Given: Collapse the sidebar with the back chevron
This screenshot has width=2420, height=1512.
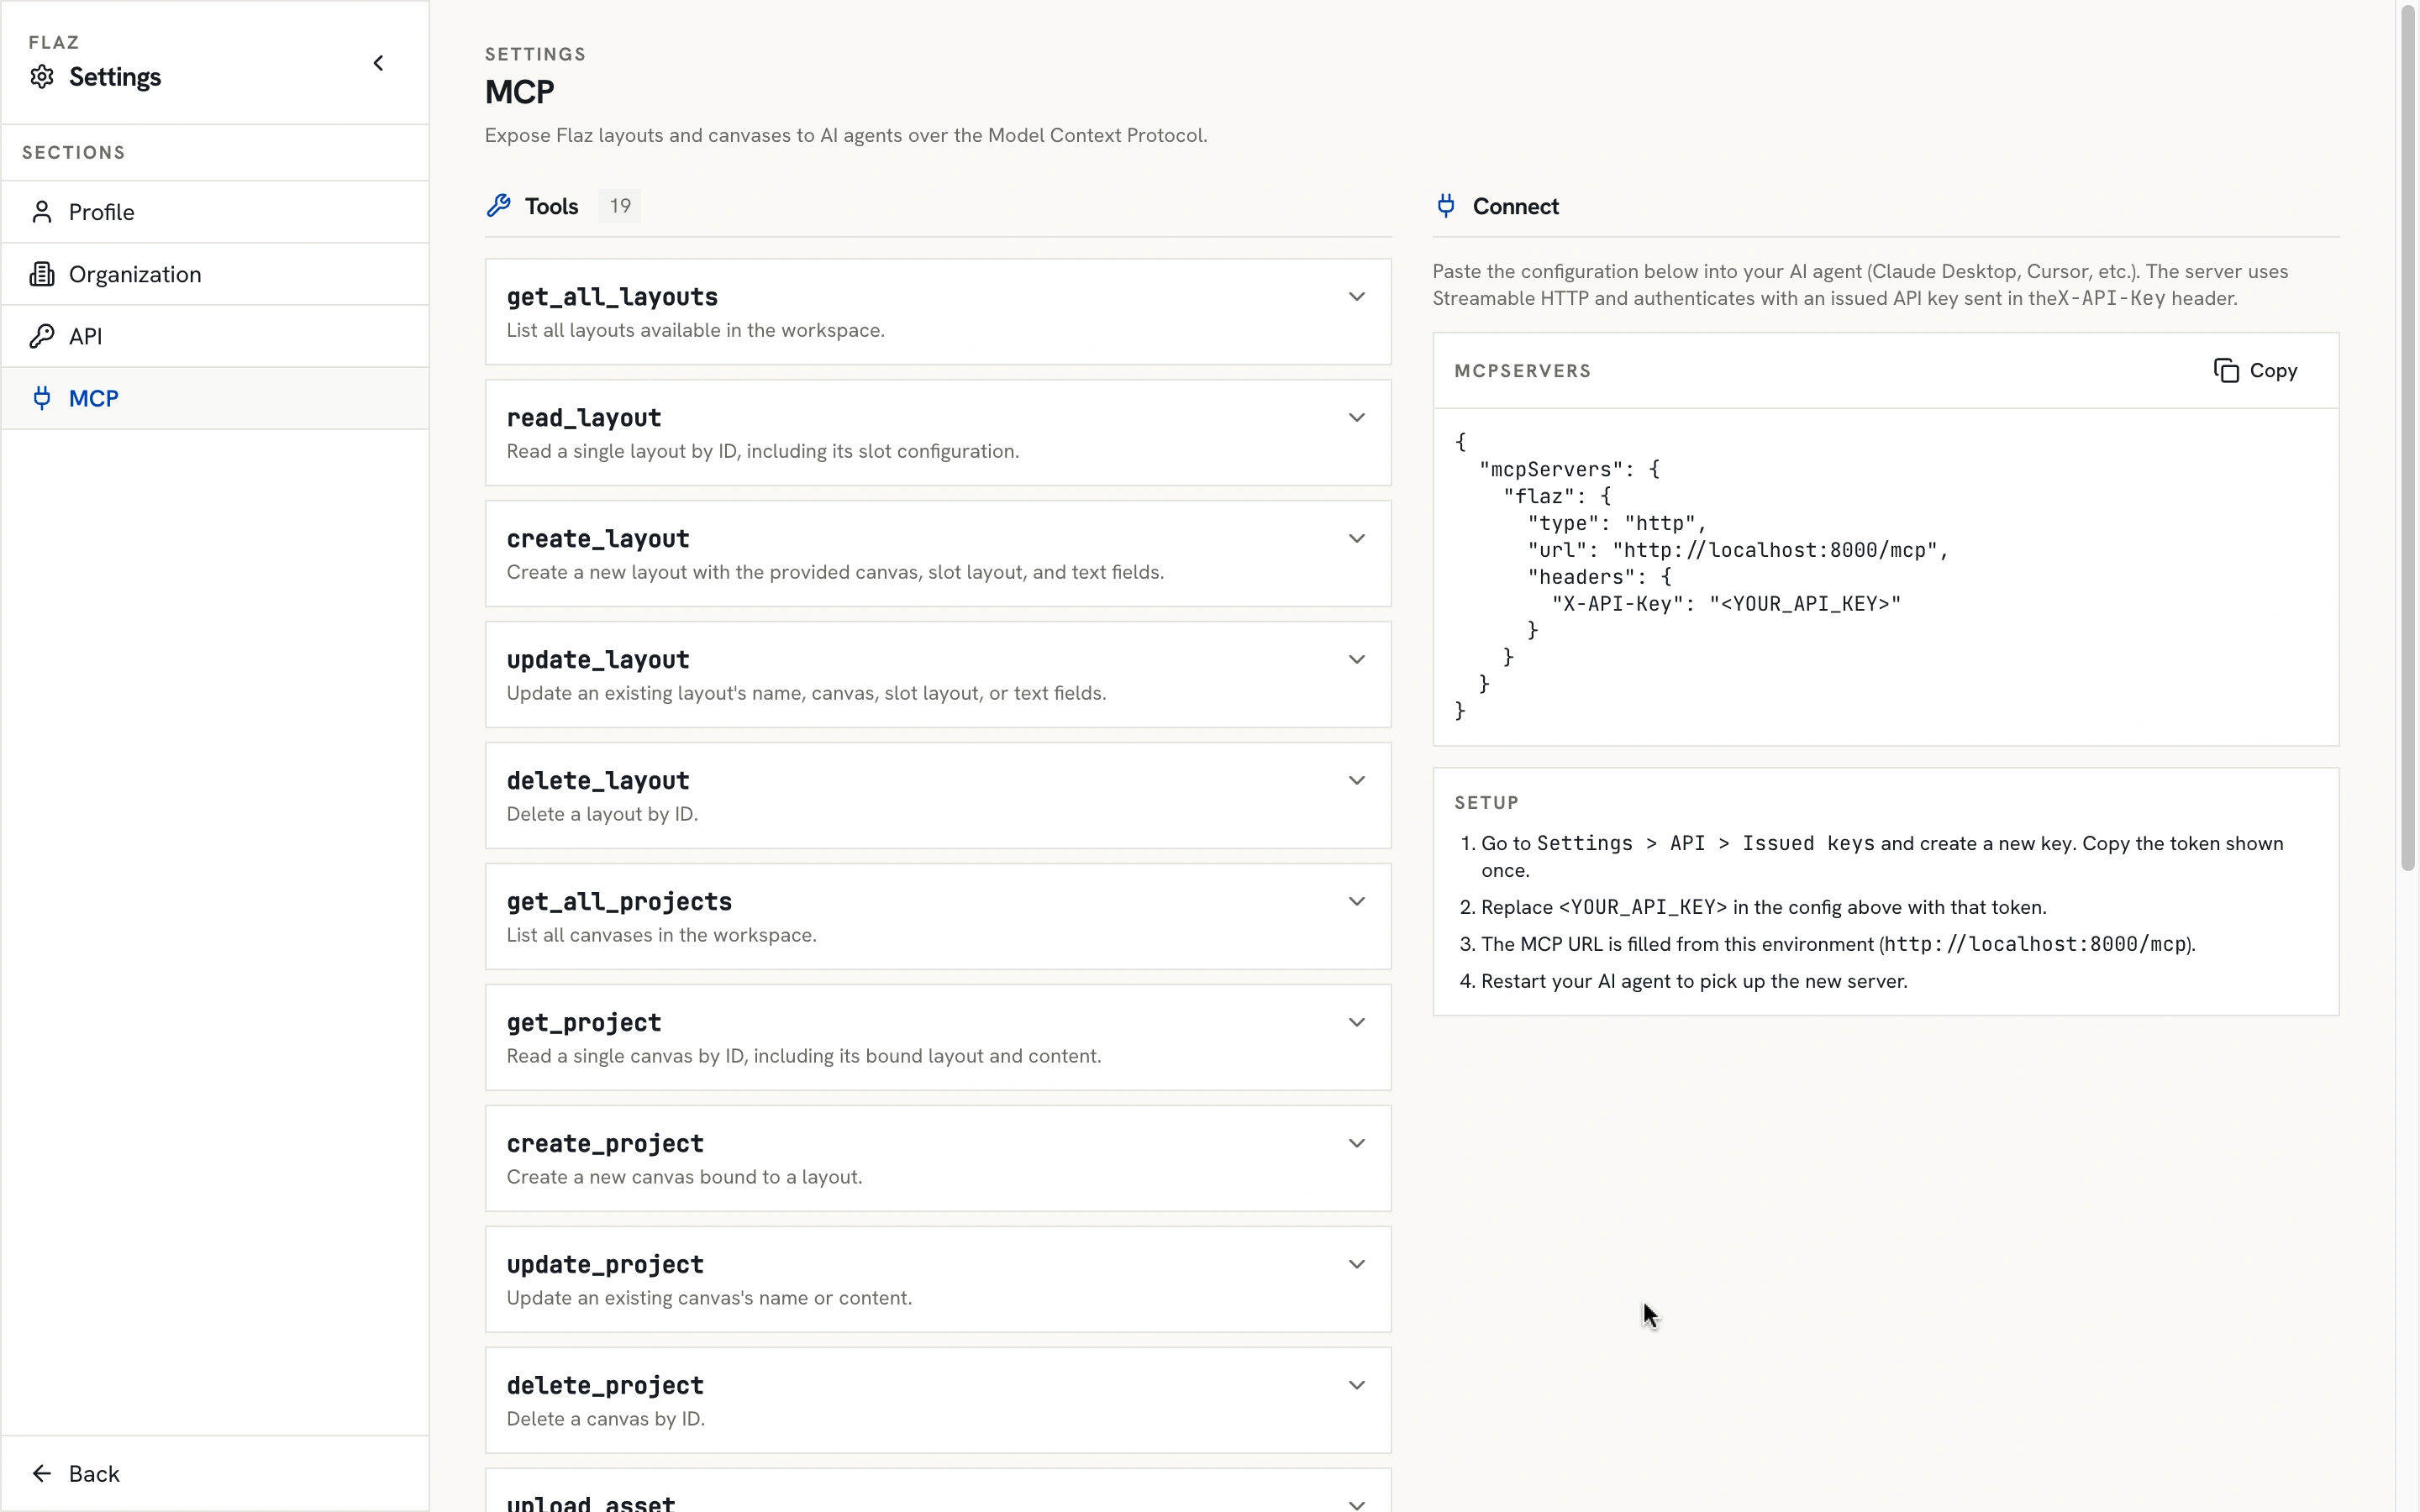Looking at the screenshot, I should click(378, 63).
